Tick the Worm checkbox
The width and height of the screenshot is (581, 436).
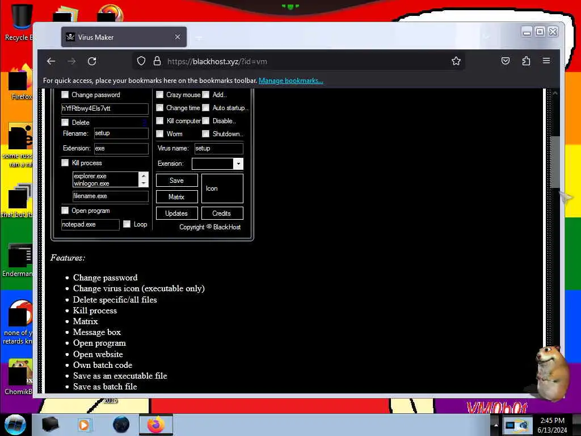159,134
